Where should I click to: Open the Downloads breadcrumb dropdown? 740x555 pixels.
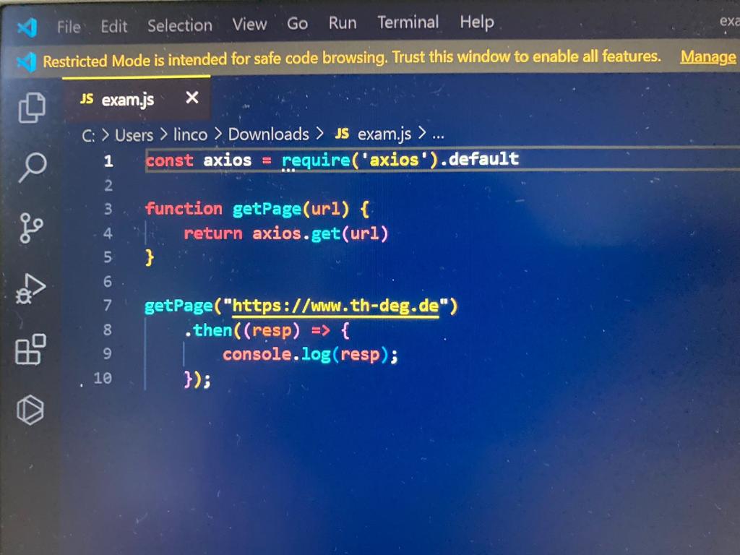(268, 134)
